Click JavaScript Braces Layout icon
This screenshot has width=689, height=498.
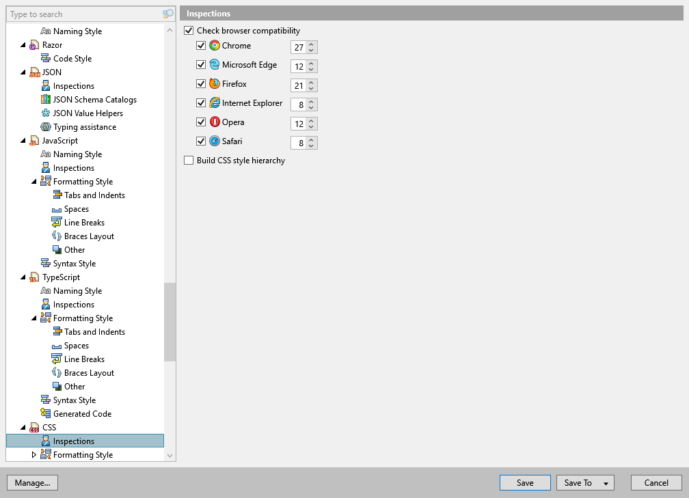pos(57,236)
